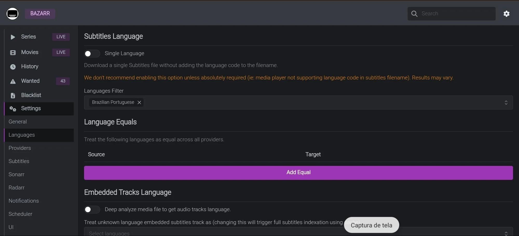Viewport: 519px width, 236px height.
Task: Go to the Subtitles settings section
Action: click(x=19, y=161)
